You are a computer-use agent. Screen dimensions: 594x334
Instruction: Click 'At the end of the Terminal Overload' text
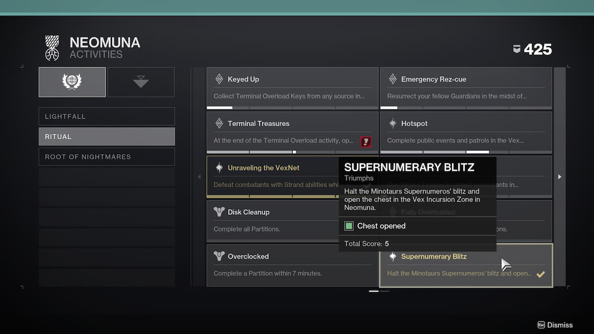pyautogui.click(x=283, y=141)
